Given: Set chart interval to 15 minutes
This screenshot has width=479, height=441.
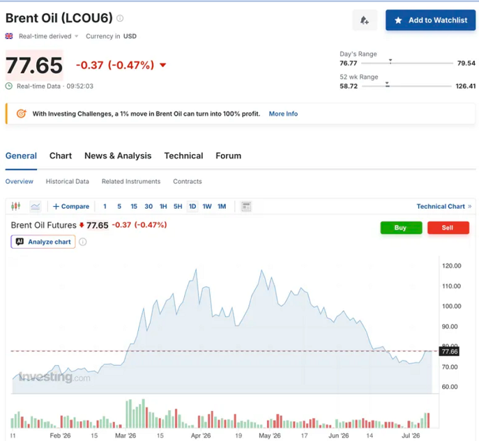Looking at the screenshot, I should point(134,207).
